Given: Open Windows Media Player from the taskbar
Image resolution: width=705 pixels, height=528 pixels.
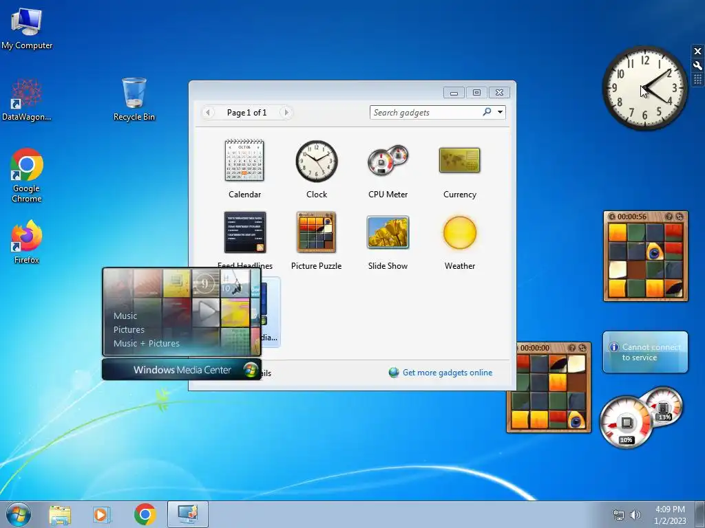Looking at the screenshot, I should 102,514.
